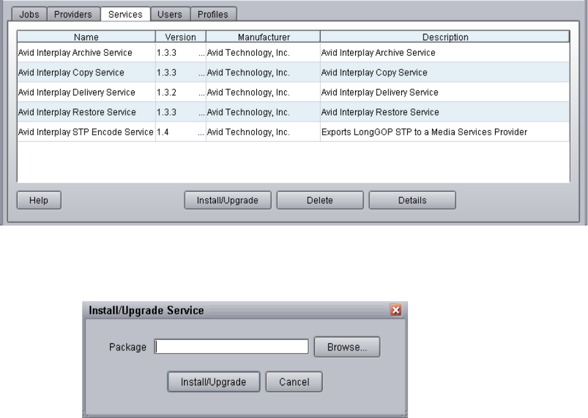
Task: Switch to the Jobs tab
Action: click(29, 14)
